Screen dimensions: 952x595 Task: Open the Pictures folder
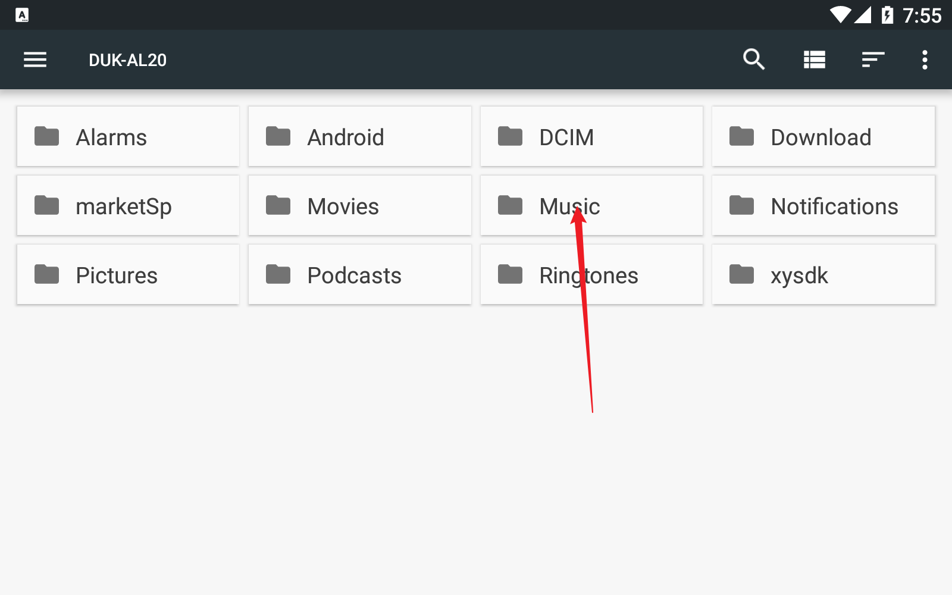tap(128, 275)
